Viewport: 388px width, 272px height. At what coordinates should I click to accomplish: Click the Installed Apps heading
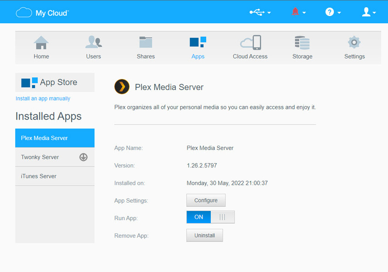49,116
